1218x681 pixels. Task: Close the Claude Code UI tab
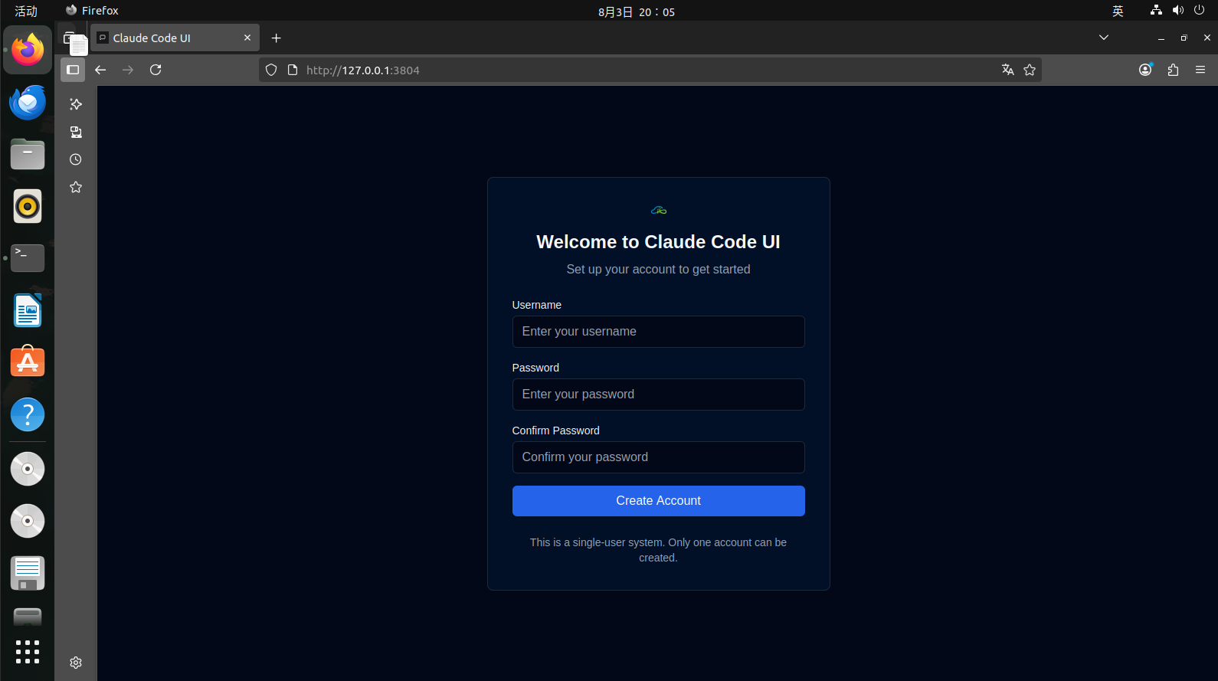click(x=247, y=38)
